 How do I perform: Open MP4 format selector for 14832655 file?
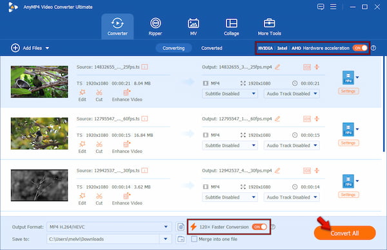pyautogui.click(x=350, y=77)
